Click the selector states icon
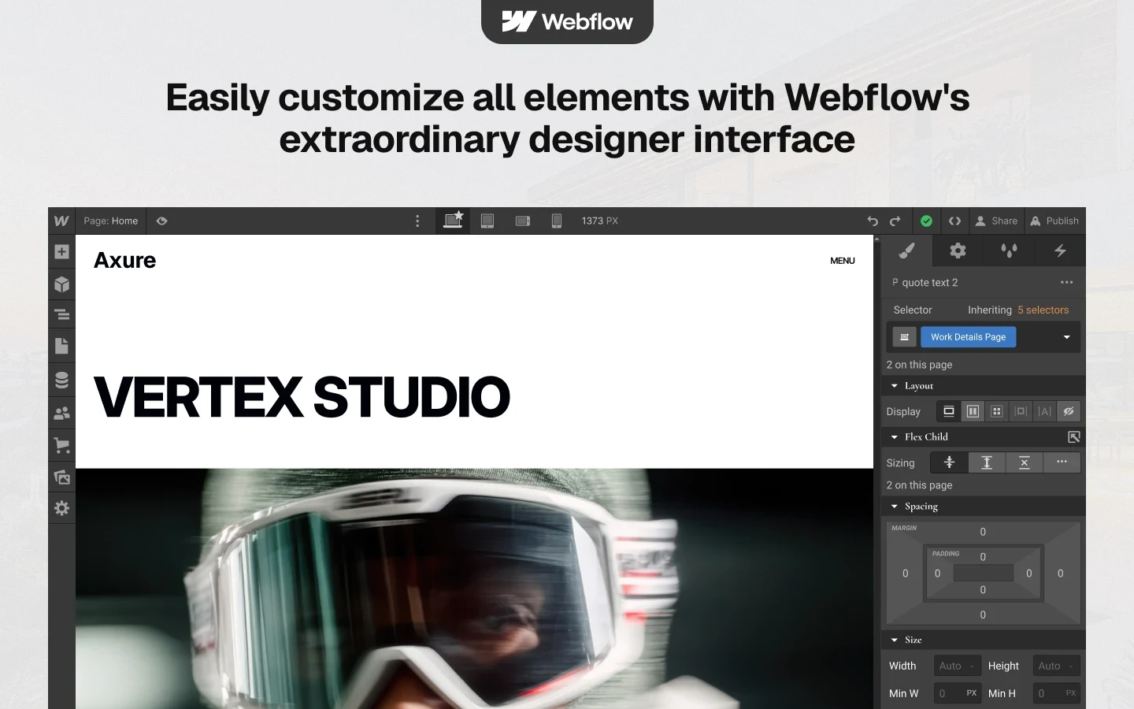This screenshot has height=709, width=1134. (x=904, y=337)
